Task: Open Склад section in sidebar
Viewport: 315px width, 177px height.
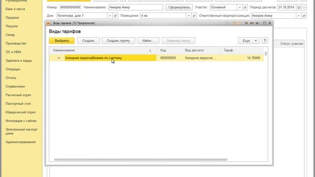Action: 10,35
